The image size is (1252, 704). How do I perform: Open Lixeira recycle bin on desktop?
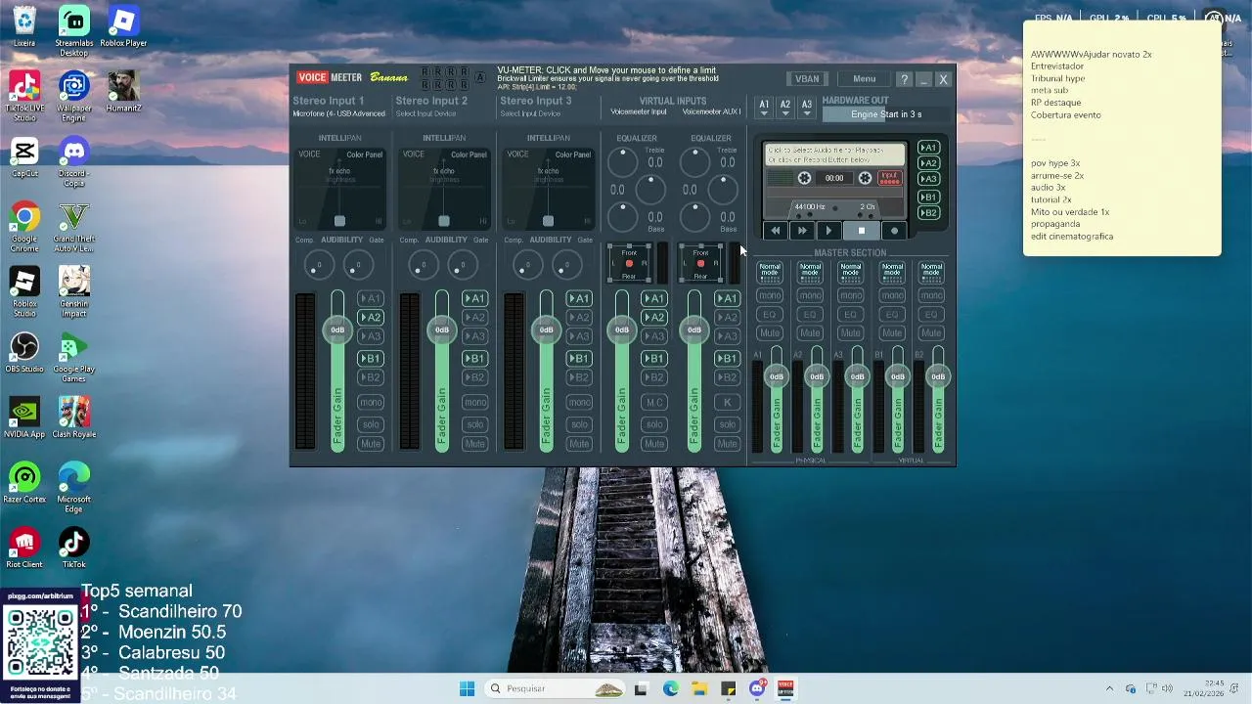coord(24,26)
